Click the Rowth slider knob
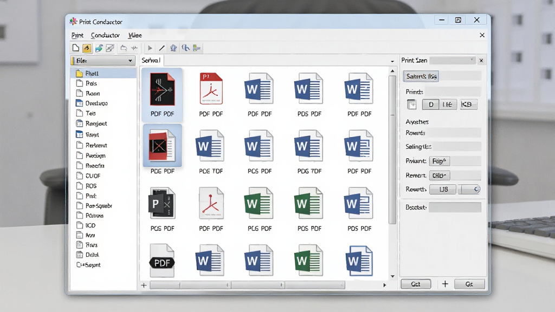Viewport: 555px width, 312px height. [477, 189]
